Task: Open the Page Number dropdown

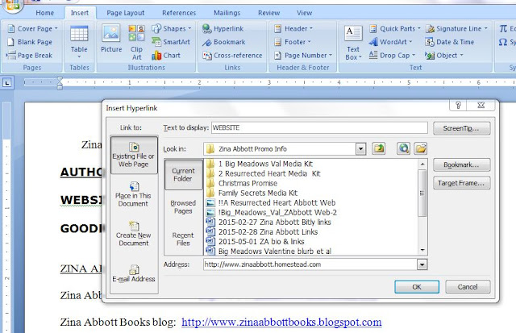Action: (x=303, y=56)
